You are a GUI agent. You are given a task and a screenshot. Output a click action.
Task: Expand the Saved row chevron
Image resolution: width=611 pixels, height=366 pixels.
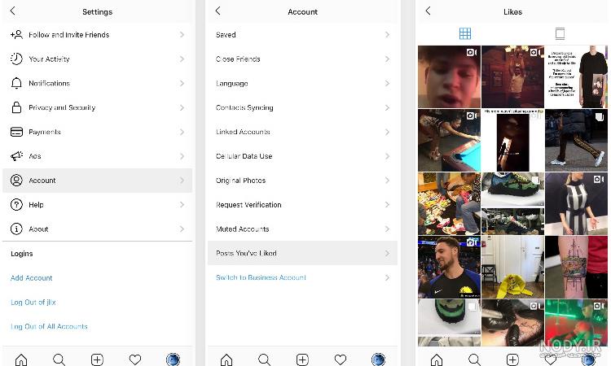[x=387, y=35]
